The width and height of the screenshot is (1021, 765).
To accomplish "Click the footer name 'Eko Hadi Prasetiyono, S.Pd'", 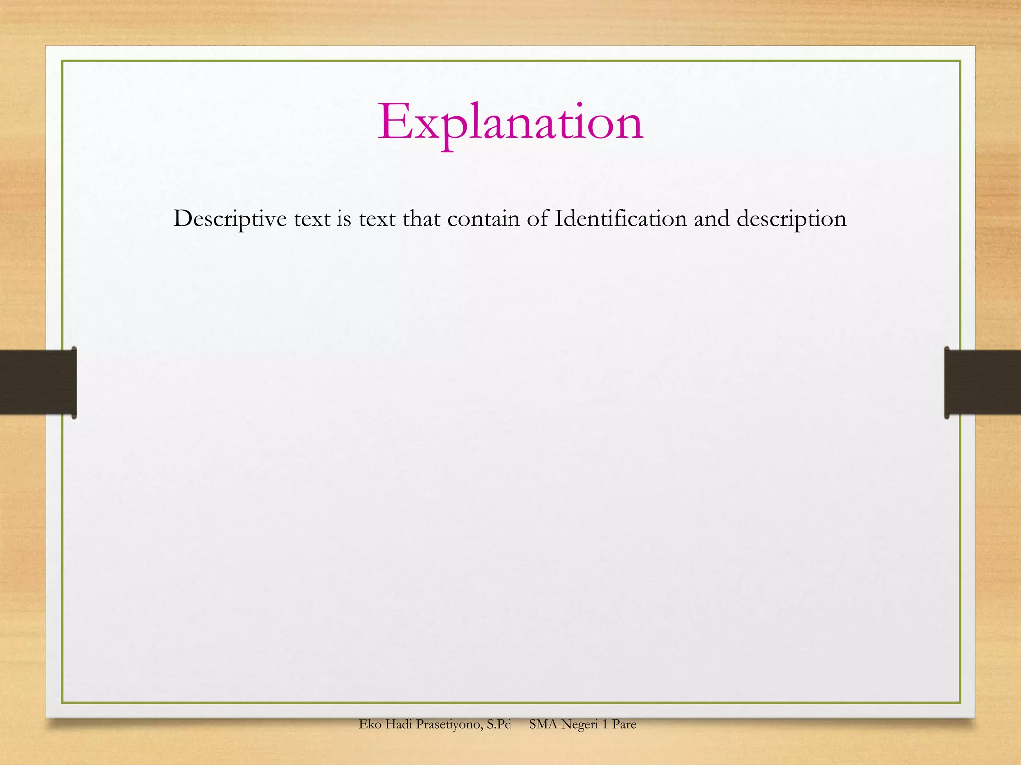I will pos(435,724).
